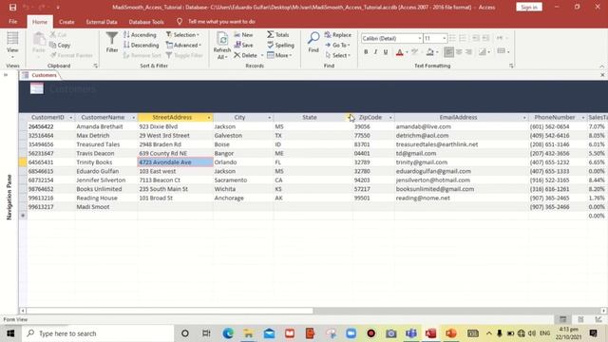Expand the Selection dropdown
608x342 pixels.
182,35
